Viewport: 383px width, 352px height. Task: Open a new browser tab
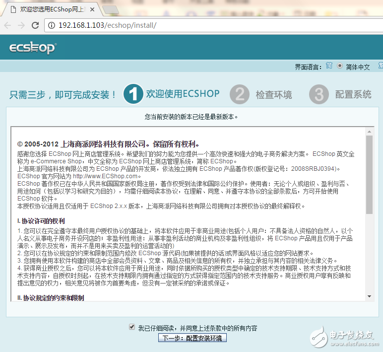pos(110,9)
